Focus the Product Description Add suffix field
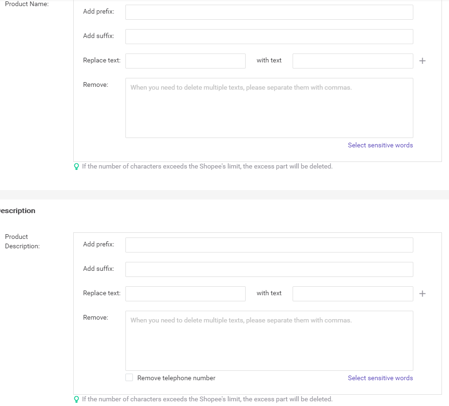The width and height of the screenshot is (449, 406). pos(269,269)
